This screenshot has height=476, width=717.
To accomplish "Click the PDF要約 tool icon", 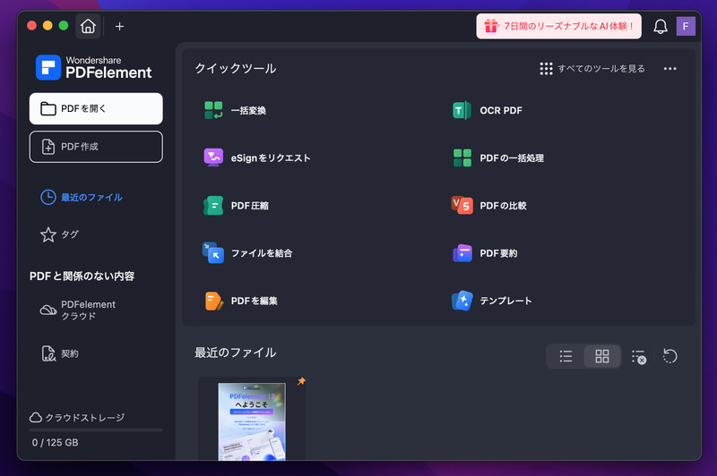I will pos(462,253).
